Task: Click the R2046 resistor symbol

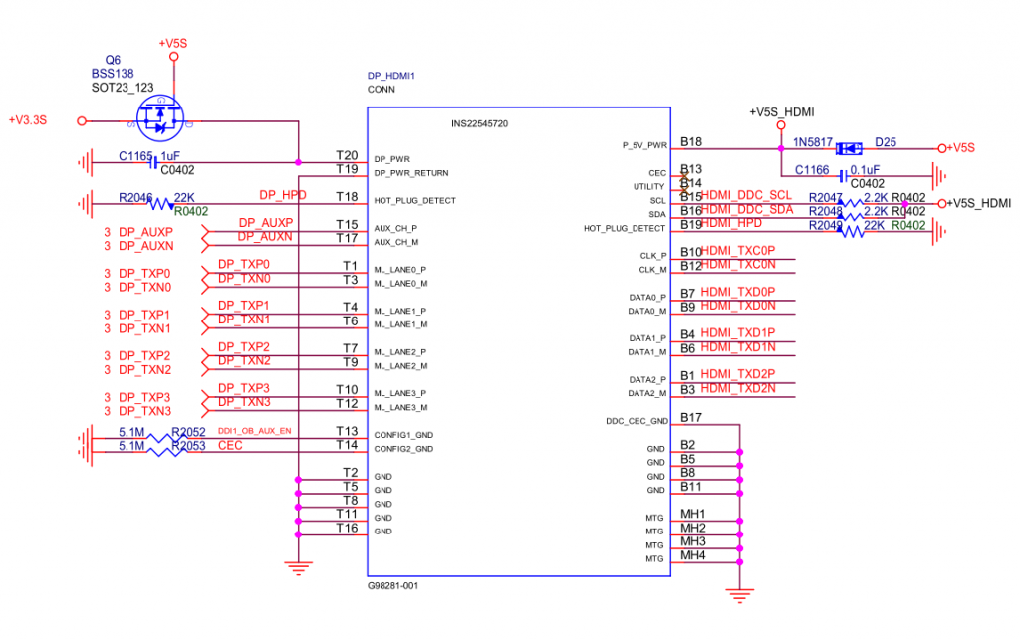Action: 160,203
